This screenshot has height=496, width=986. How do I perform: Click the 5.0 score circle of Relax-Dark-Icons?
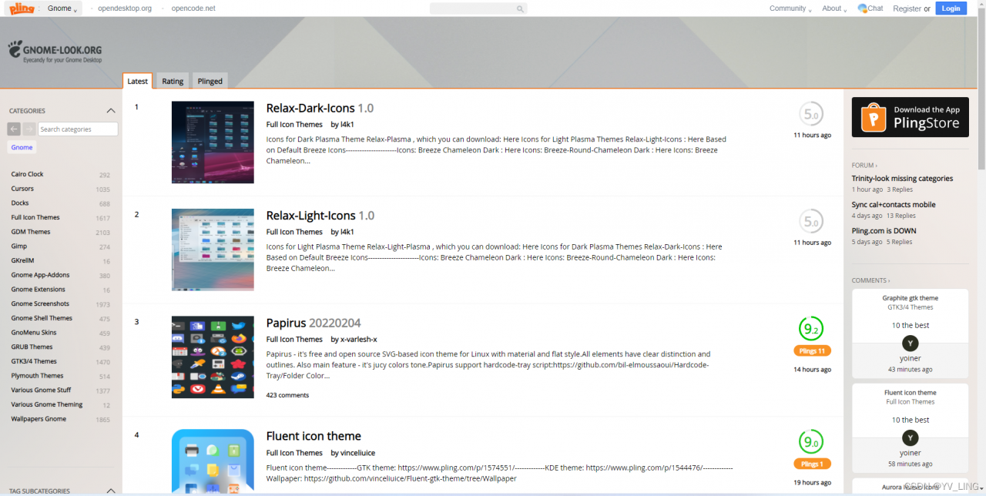point(811,114)
